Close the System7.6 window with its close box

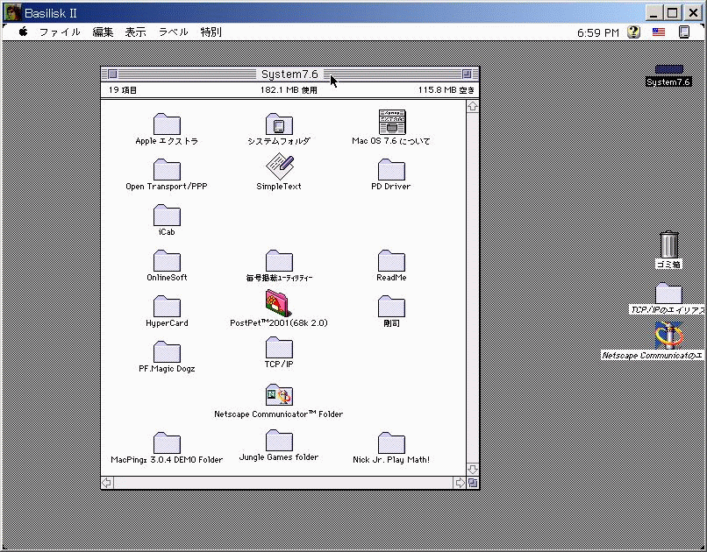click(x=113, y=74)
